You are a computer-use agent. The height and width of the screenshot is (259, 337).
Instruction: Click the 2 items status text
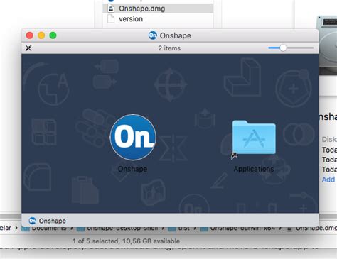click(x=169, y=48)
